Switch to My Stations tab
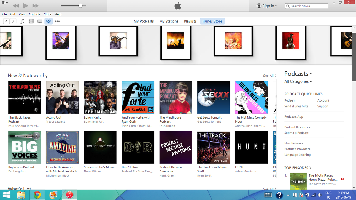The width and height of the screenshot is (356, 200). (169, 21)
